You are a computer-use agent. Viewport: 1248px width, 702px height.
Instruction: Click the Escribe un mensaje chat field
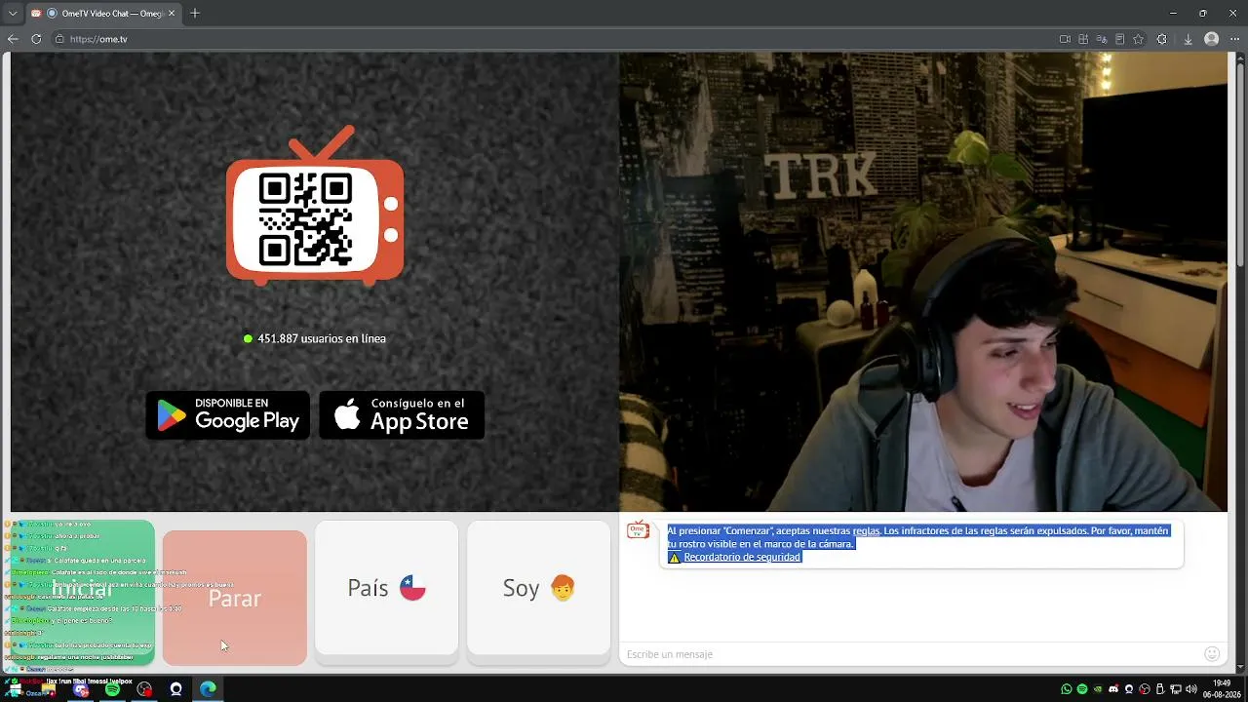click(x=912, y=654)
